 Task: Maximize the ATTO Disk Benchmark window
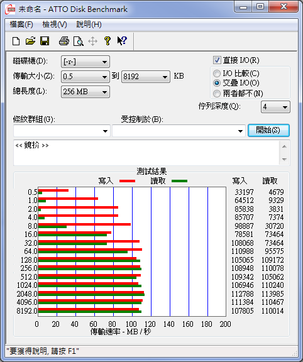(260, 7)
